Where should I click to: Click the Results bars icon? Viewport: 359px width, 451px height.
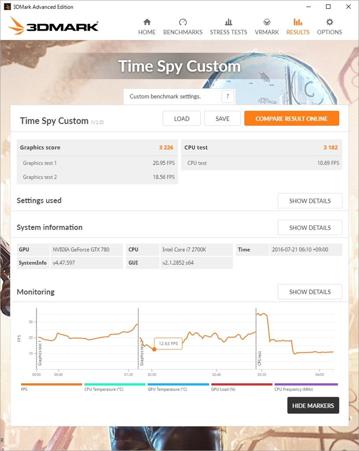(x=297, y=22)
